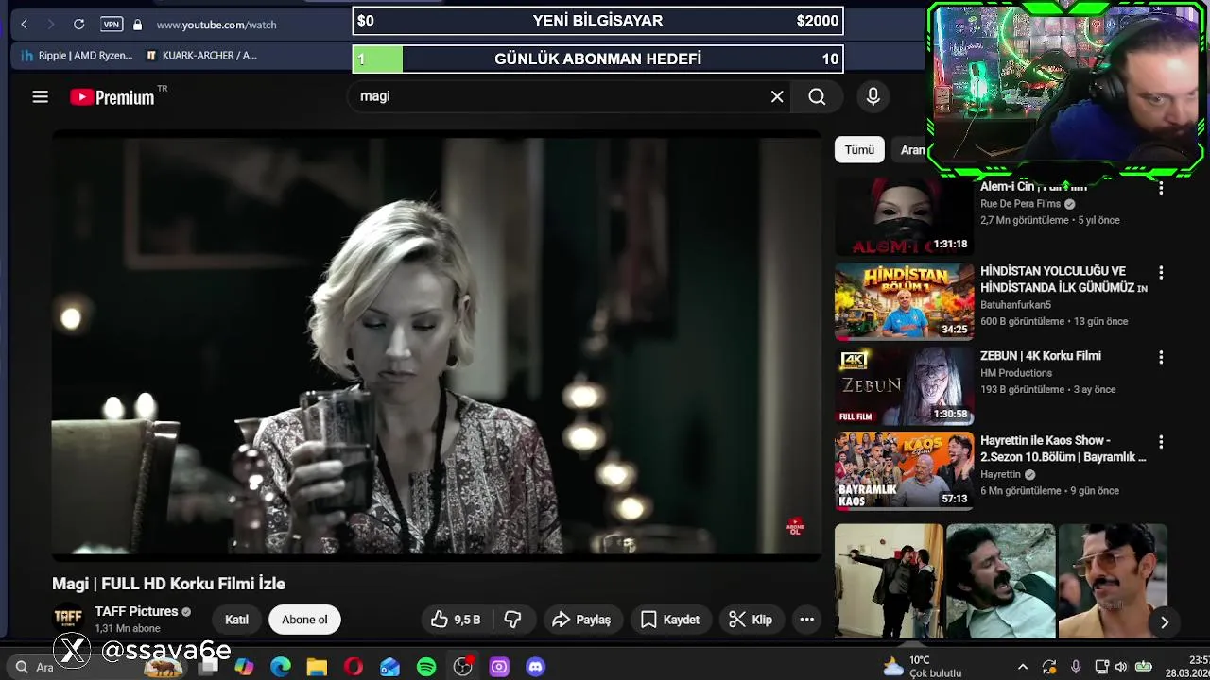Open the KUARK-ARCHER bookmark
This screenshot has width=1210, height=680.
click(201, 56)
